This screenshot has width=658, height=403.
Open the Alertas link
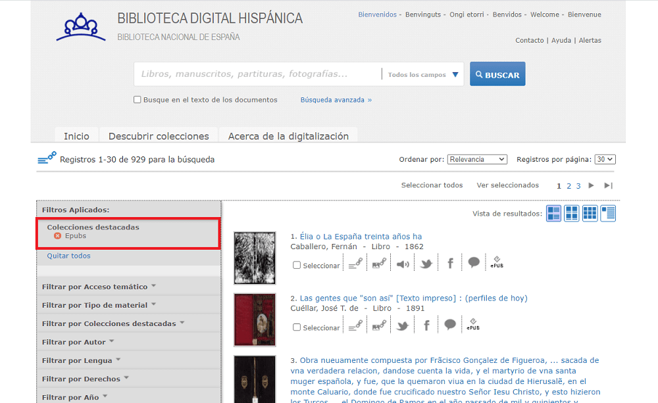click(x=590, y=40)
